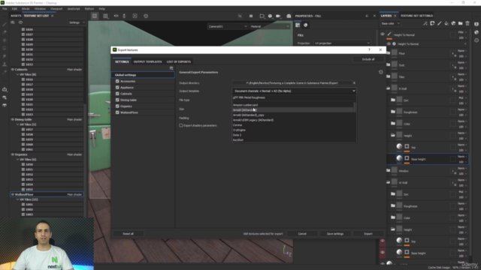Select Global settings in export list
The height and width of the screenshot is (270, 481).
pos(143,75)
